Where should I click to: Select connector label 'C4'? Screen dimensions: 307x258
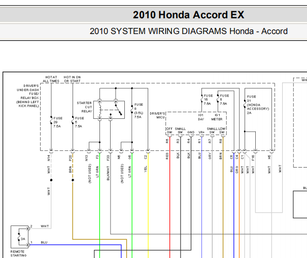click(236, 157)
